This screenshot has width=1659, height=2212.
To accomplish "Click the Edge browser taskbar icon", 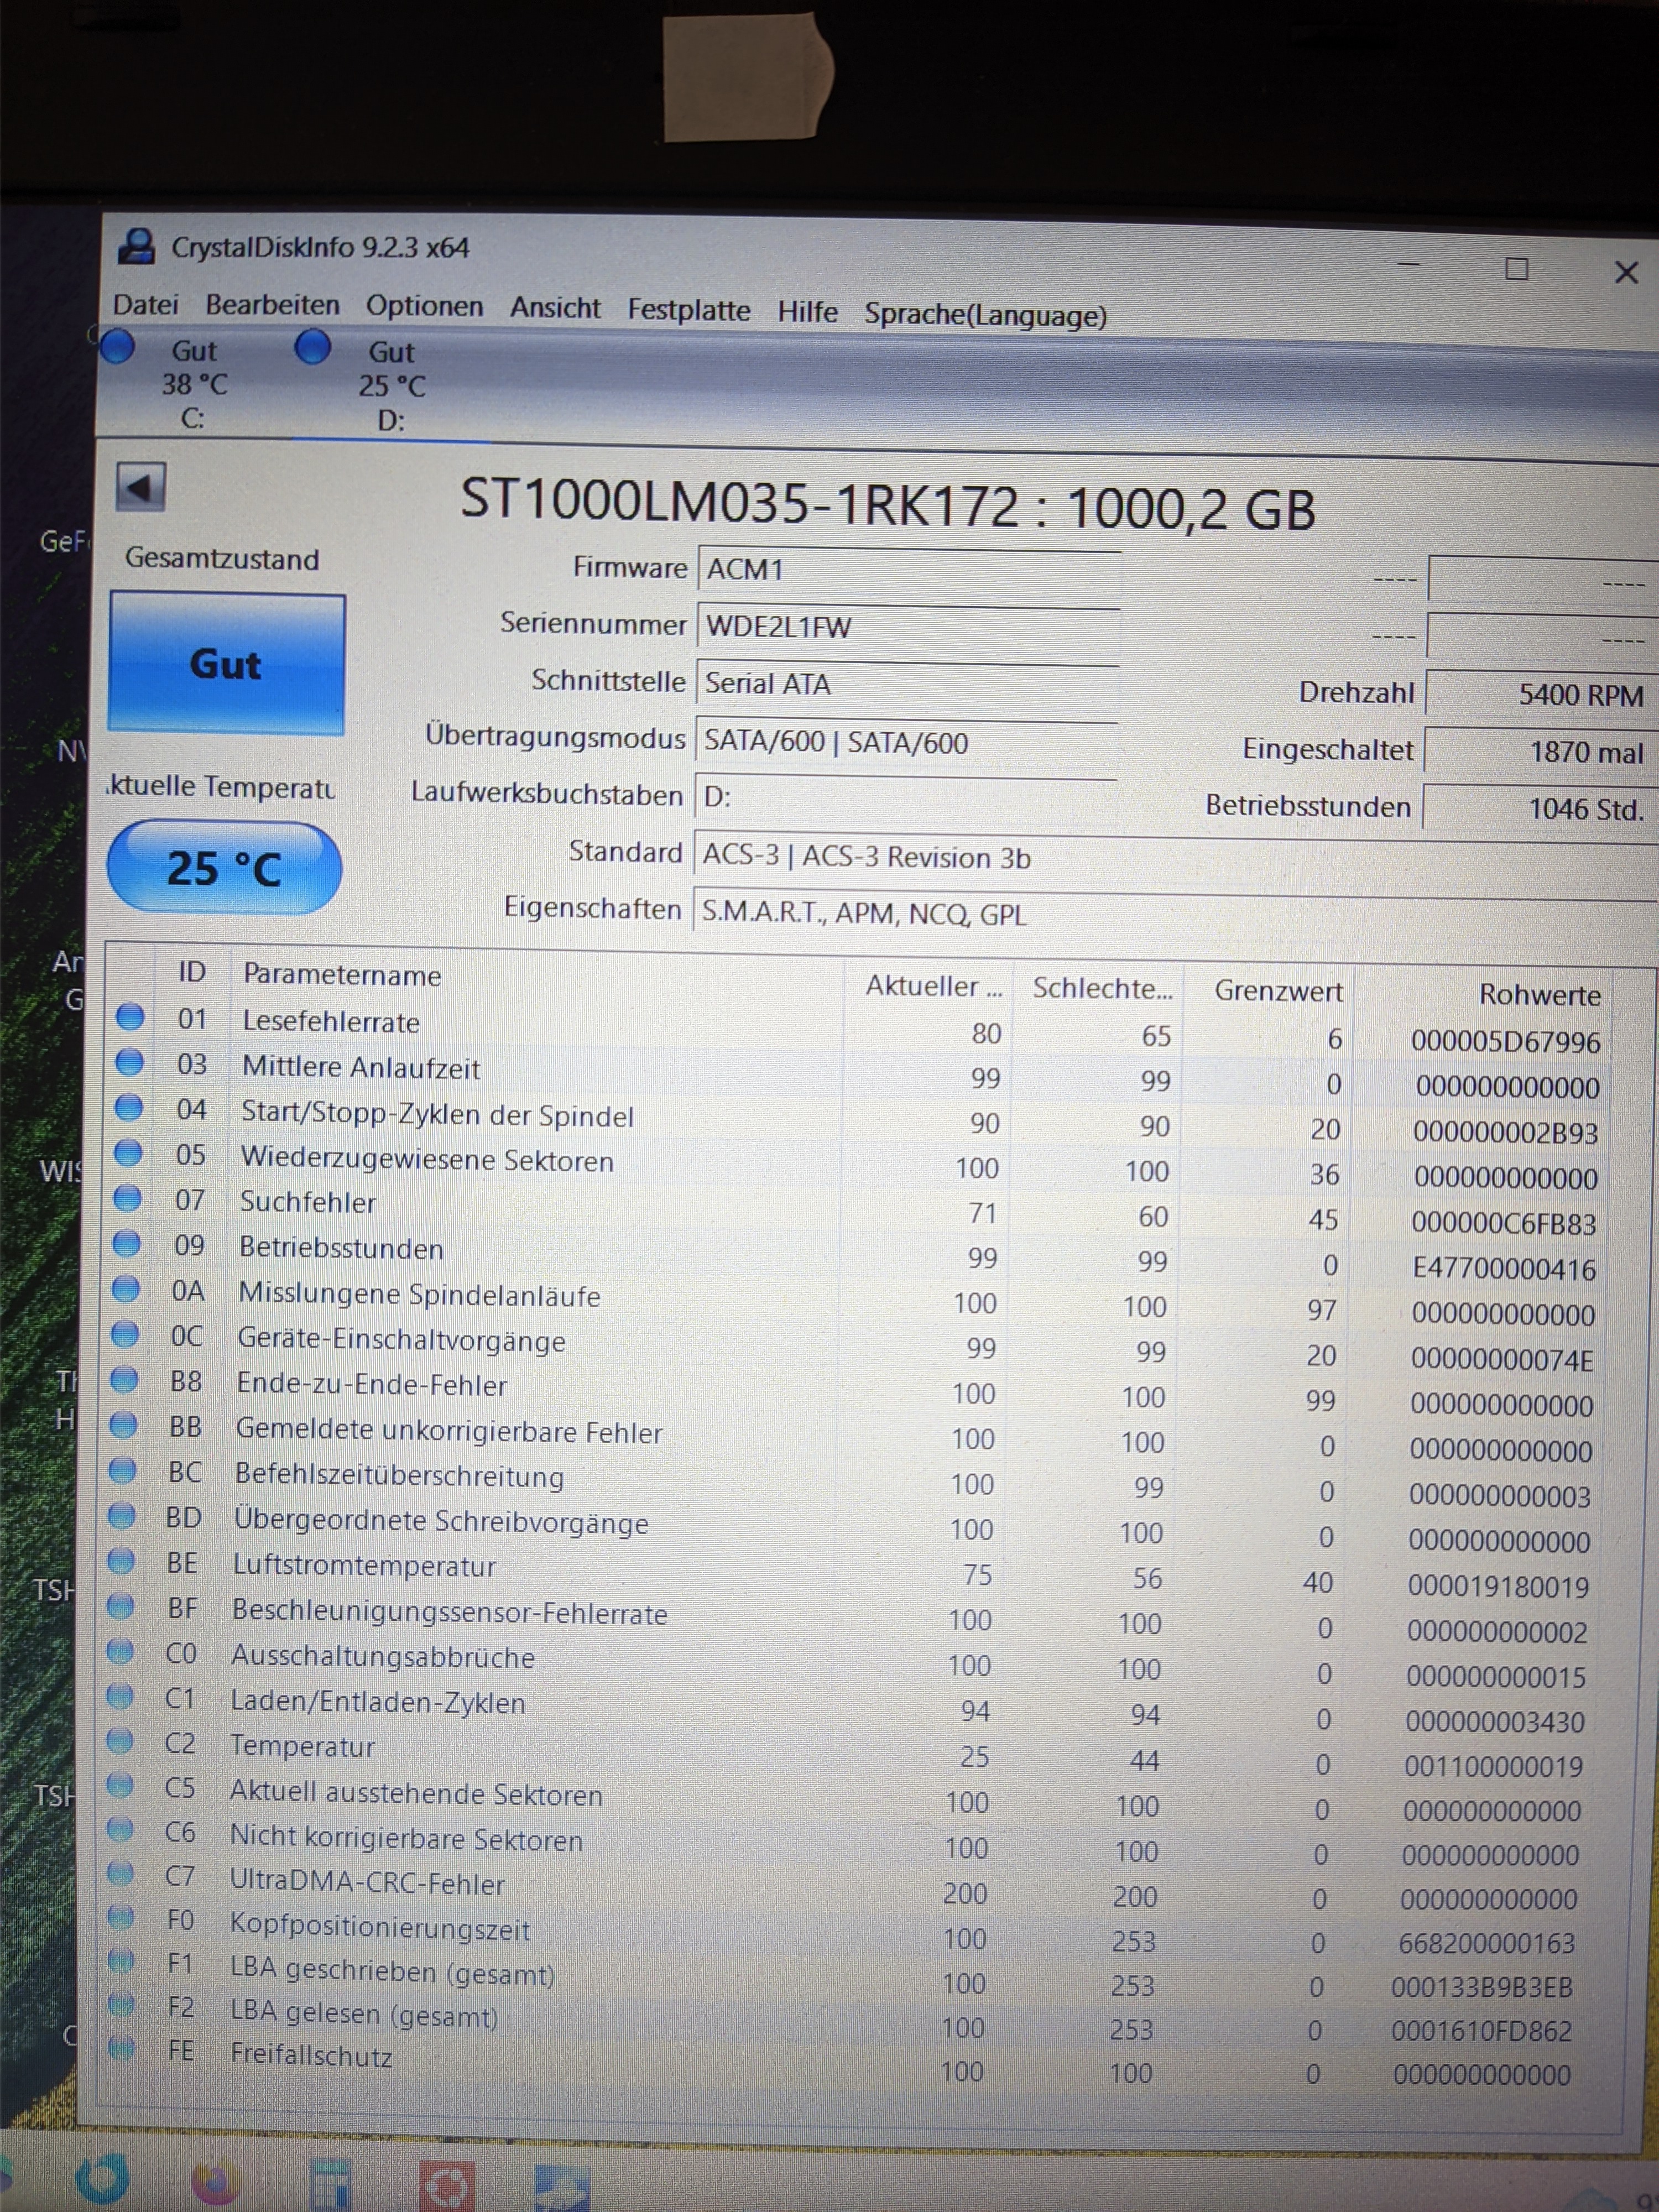I will point(102,2178).
